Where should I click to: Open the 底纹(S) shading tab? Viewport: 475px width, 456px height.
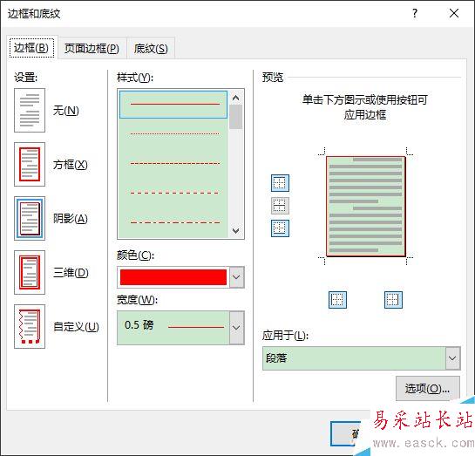click(x=151, y=49)
